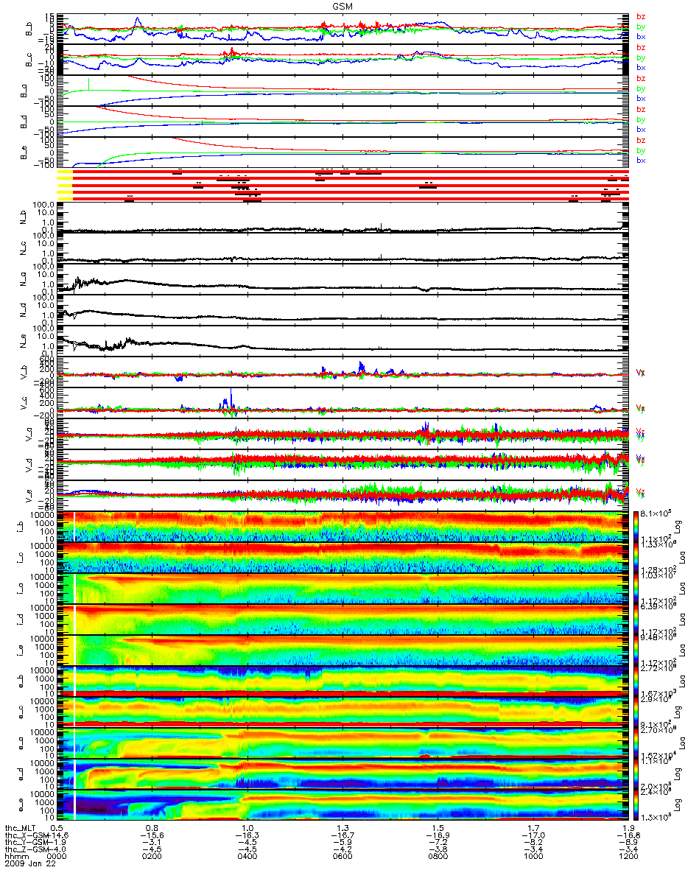This screenshot has height=884, width=685.
Task: Click the N_e density axis title
Action: pos(21,343)
